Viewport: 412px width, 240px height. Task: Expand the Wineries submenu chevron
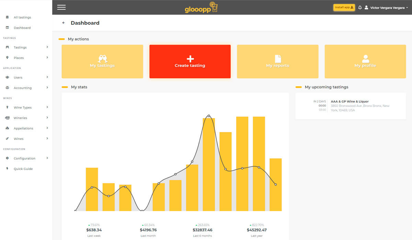47,118
